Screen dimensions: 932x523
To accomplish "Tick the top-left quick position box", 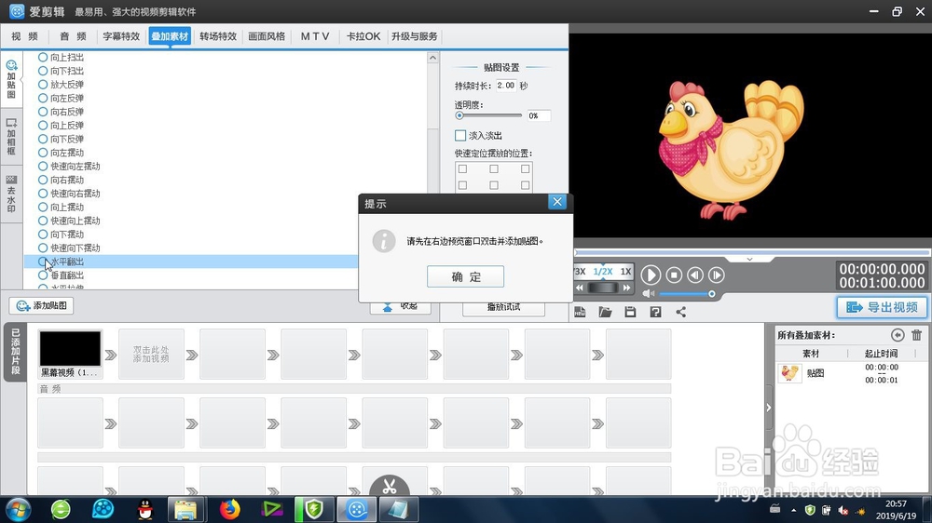I will click(462, 168).
